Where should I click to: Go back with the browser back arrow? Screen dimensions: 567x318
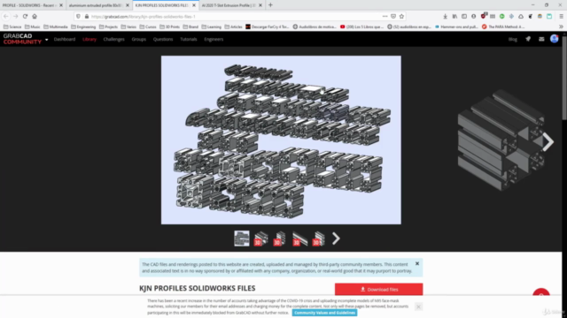[x=6, y=16]
